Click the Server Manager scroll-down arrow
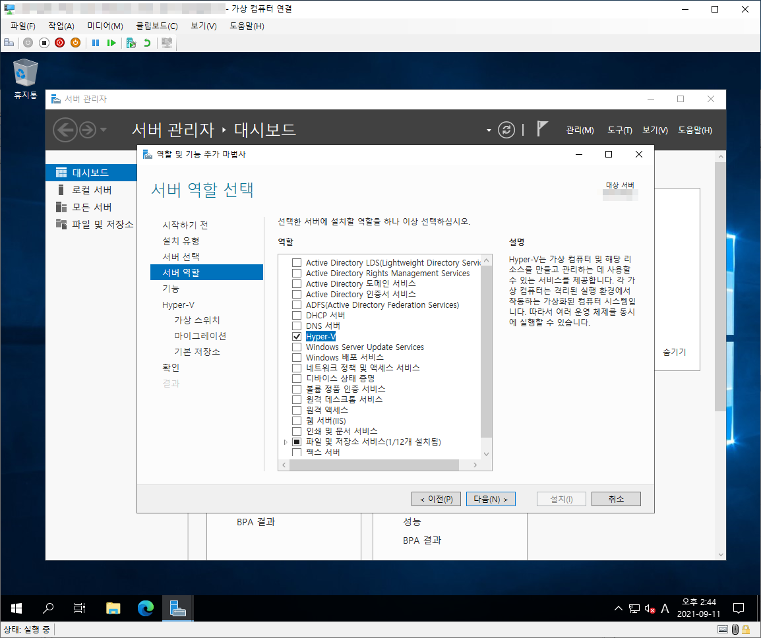This screenshot has height=638, width=761. [x=721, y=554]
